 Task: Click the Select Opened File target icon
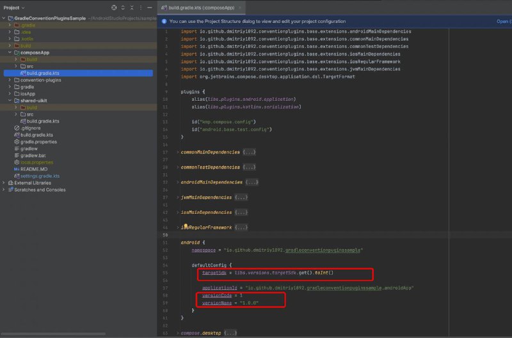coord(114,8)
